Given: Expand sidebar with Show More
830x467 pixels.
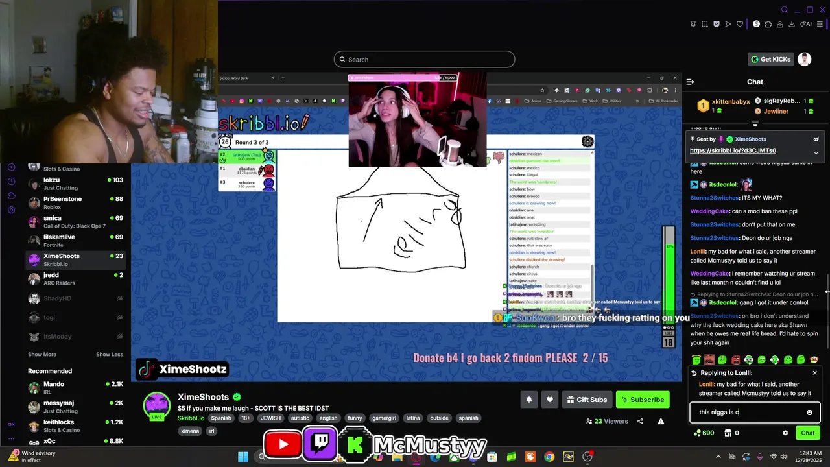Looking at the screenshot, I should [42, 355].
